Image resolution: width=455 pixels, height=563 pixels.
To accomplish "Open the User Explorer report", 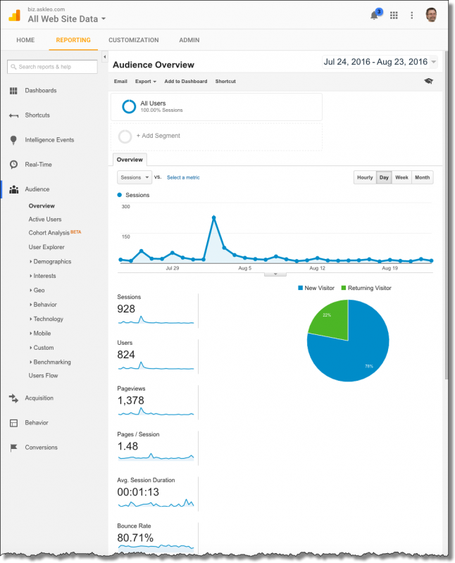I will 46,248.
